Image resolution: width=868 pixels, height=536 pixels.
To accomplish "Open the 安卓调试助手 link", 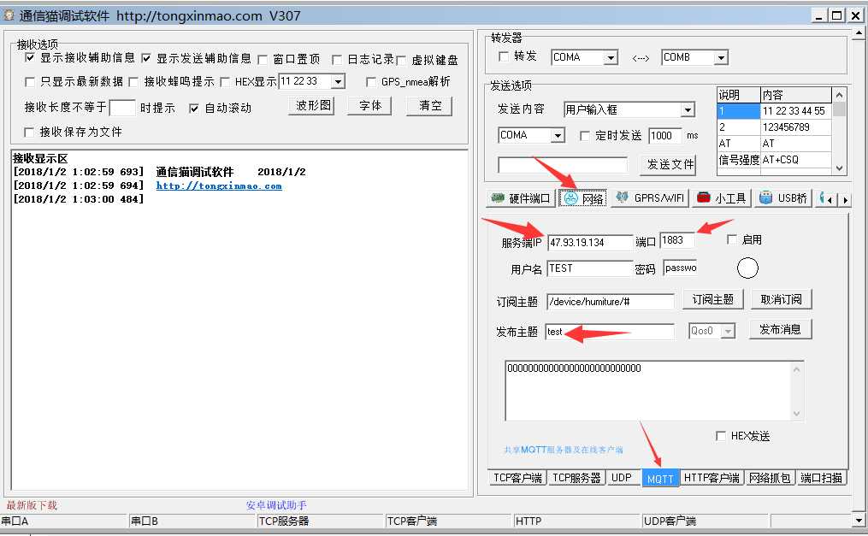I will coord(276,505).
